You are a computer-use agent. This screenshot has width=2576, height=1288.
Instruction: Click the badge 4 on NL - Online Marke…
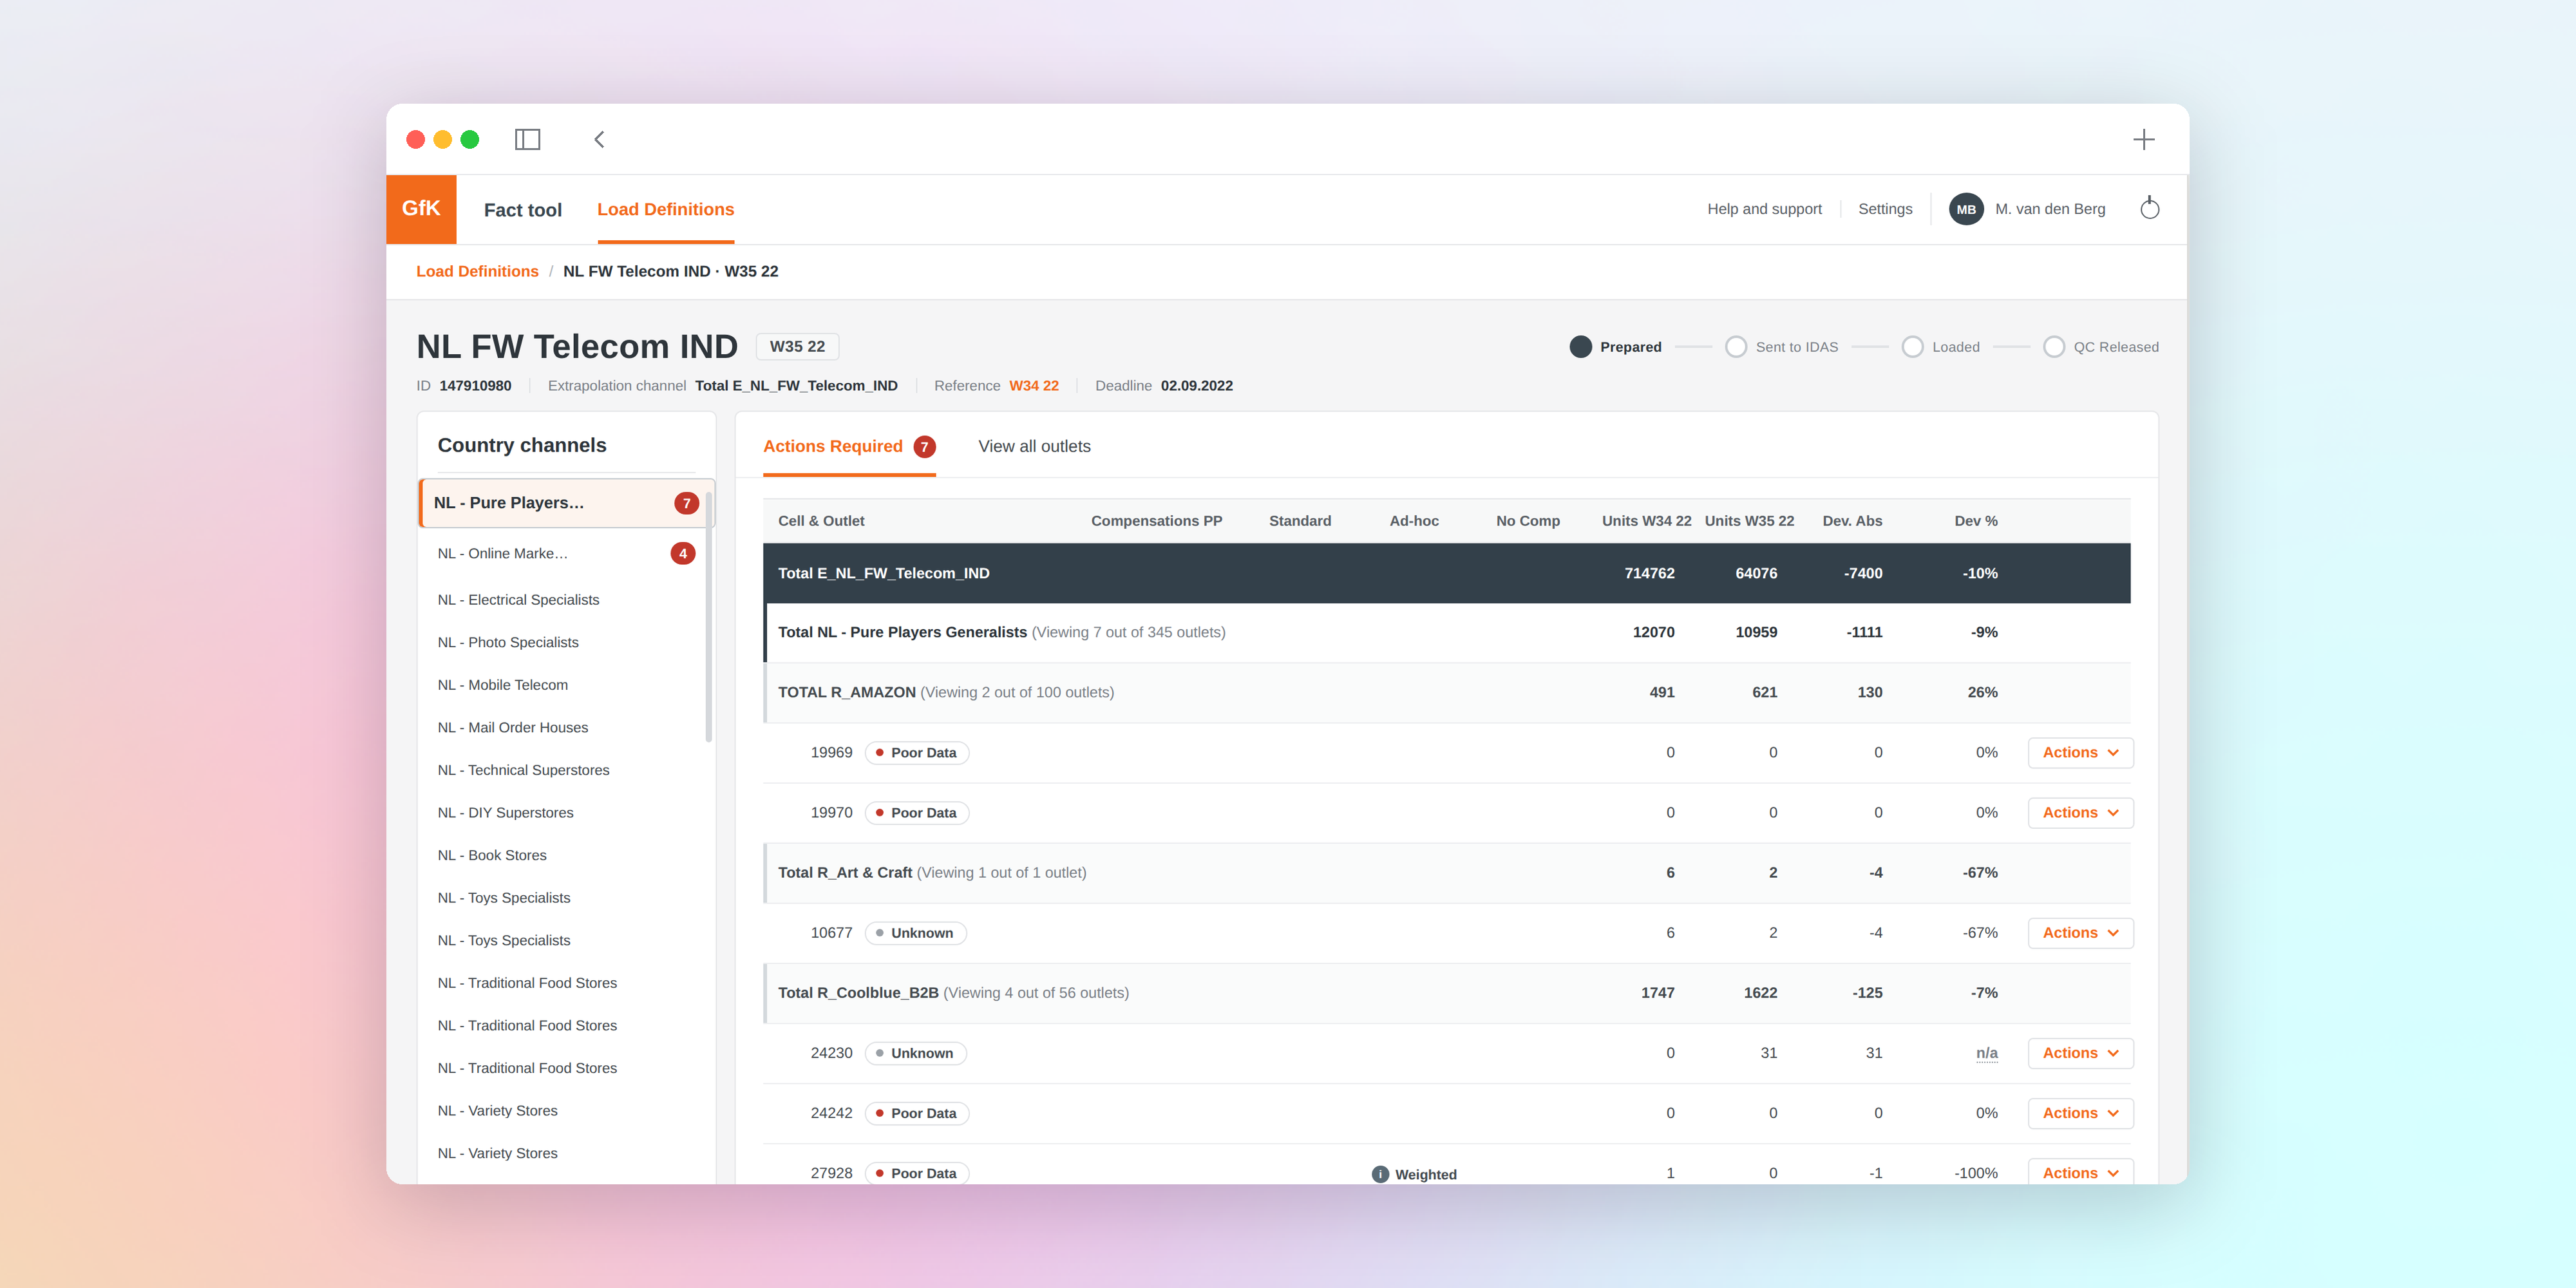683,553
